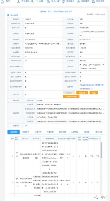Click the 材料名称 column header
The image size is (110, 202).
tap(25, 139)
